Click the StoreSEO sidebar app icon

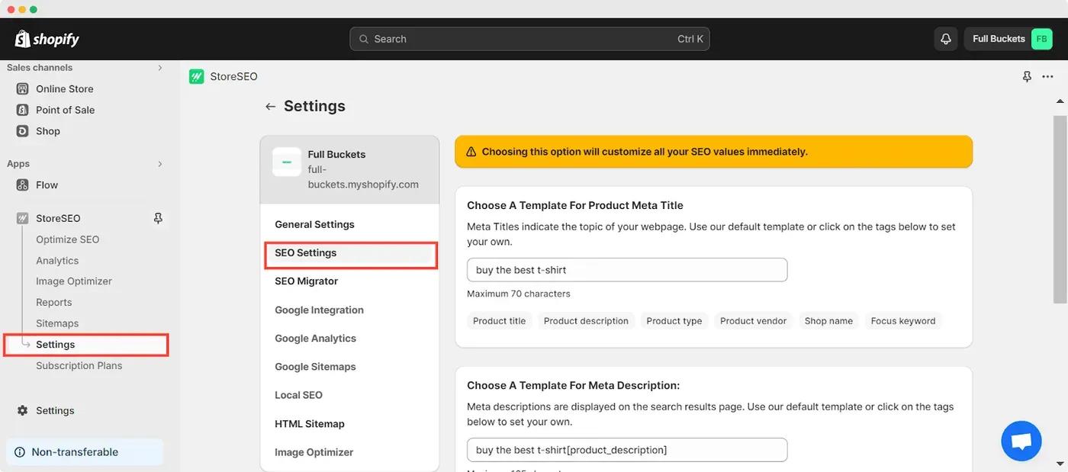[22, 218]
